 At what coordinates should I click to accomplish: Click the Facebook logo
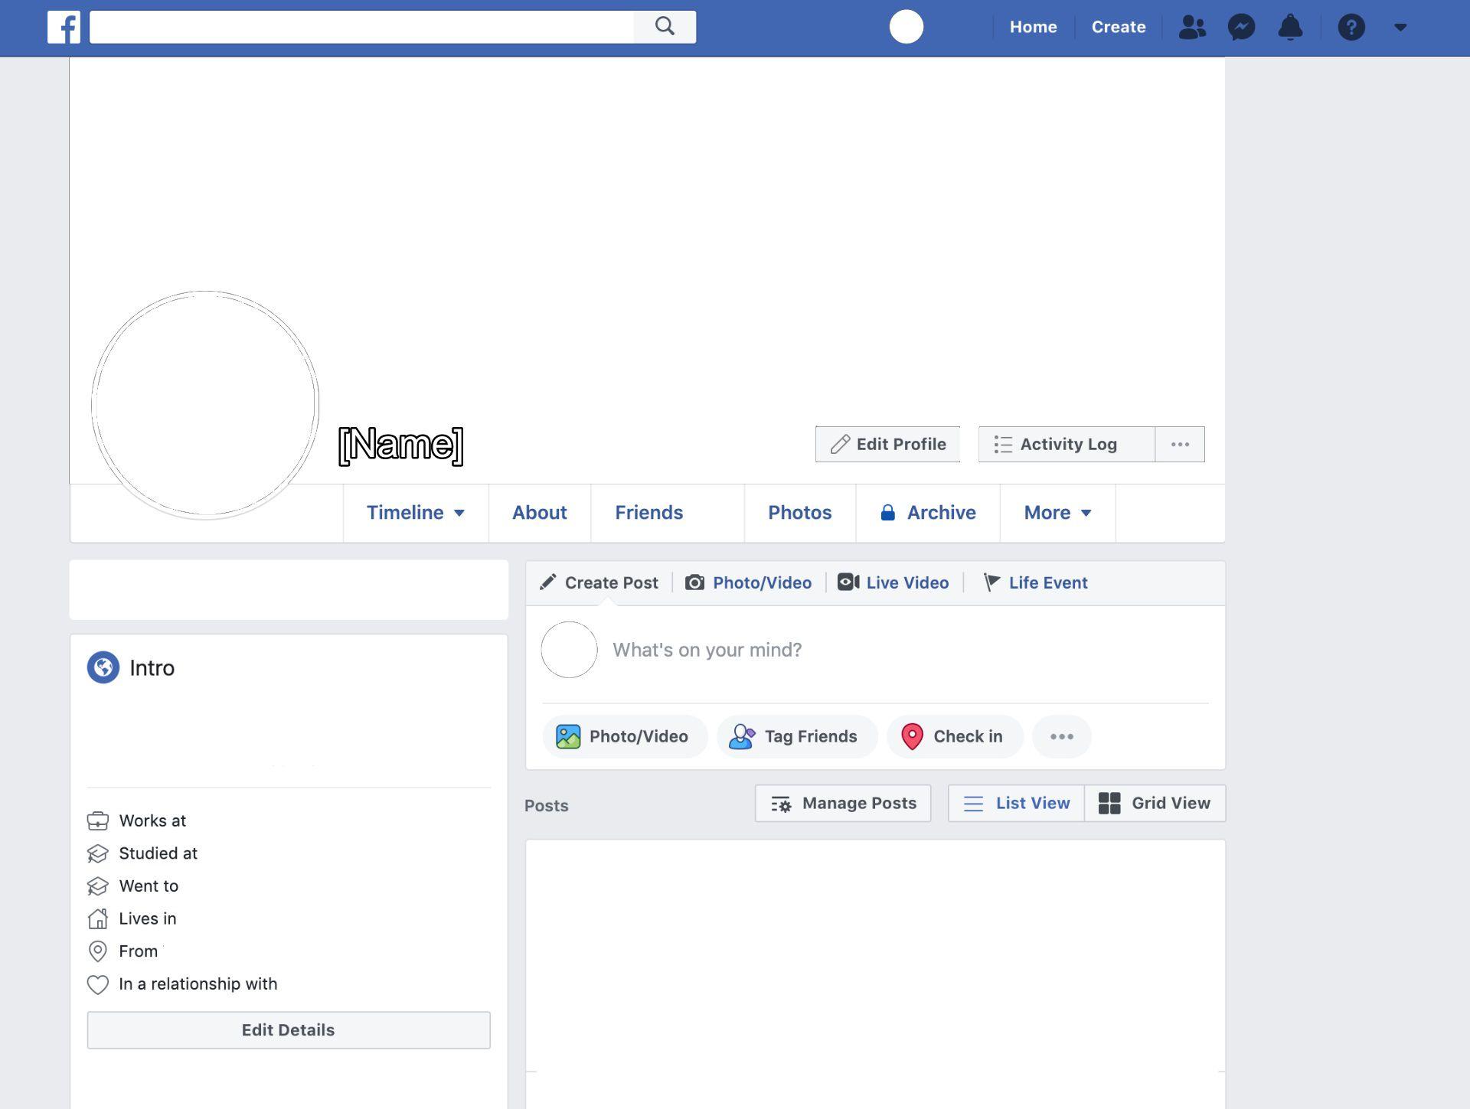64,28
